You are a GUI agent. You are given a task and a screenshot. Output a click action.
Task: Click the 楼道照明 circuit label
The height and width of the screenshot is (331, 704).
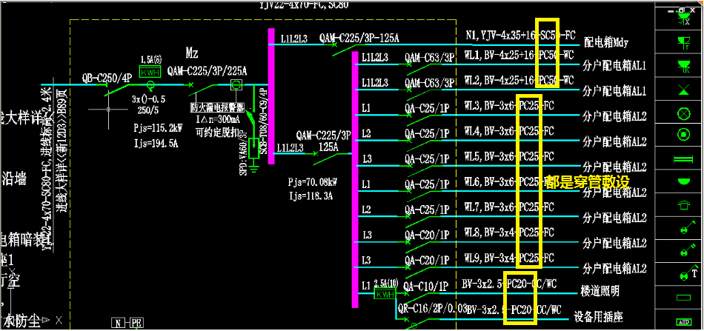tap(601, 291)
